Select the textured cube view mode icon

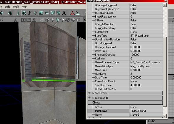[57, 20]
